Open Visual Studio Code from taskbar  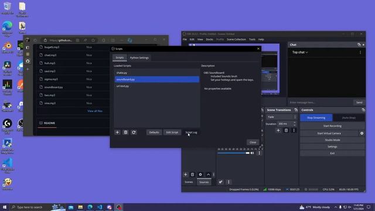point(100,207)
